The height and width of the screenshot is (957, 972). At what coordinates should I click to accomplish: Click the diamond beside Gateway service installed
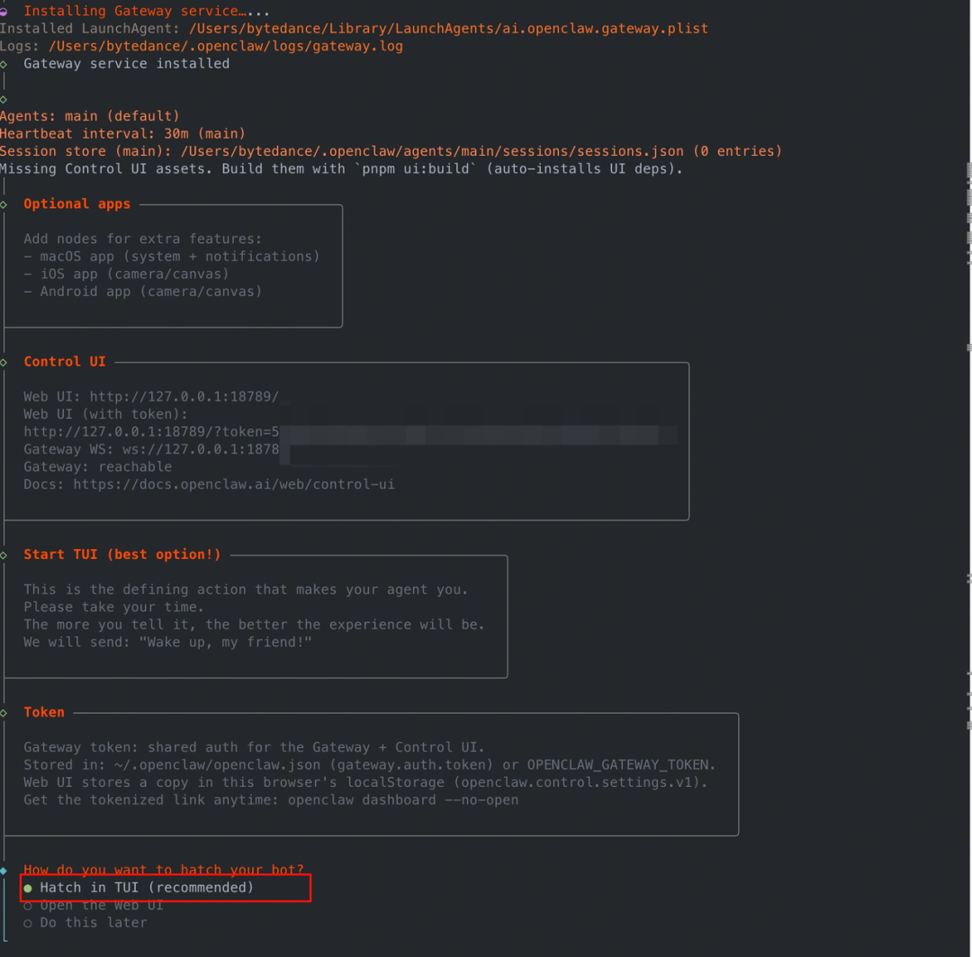(4, 64)
